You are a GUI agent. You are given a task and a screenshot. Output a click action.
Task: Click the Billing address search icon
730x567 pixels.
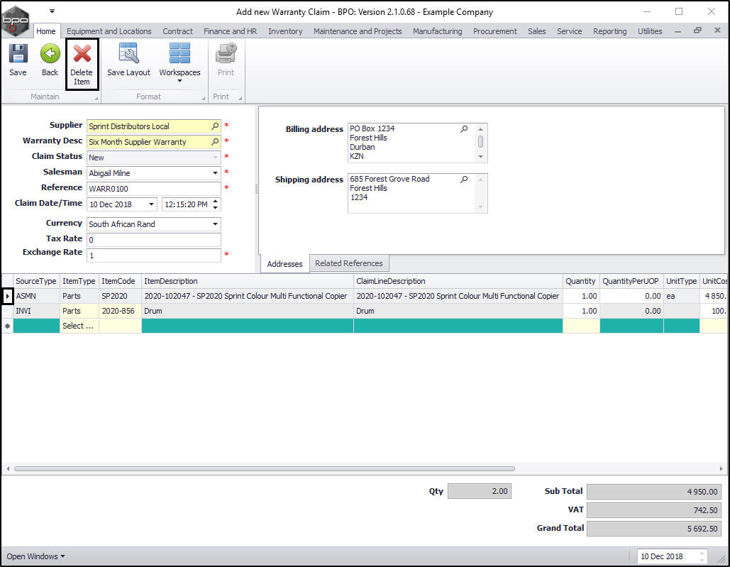tap(464, 129)
